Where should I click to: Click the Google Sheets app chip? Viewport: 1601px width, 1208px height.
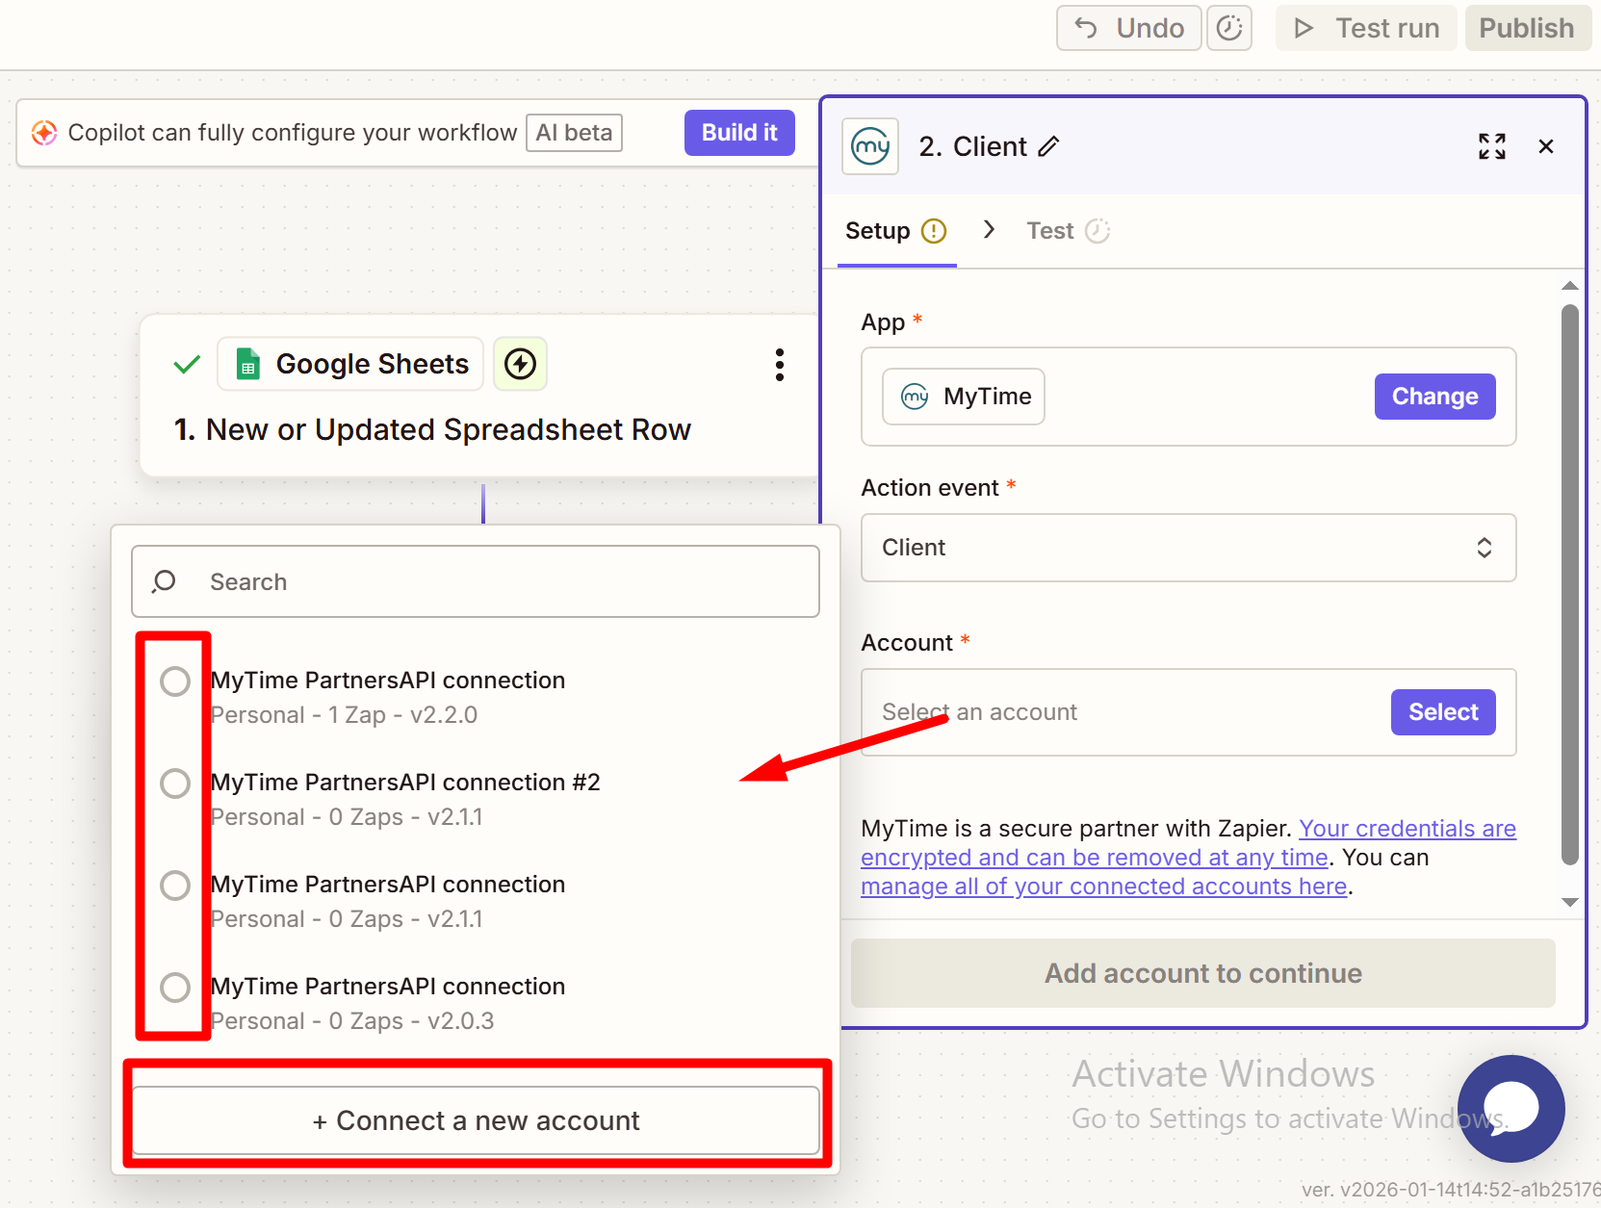pos(350,364)
